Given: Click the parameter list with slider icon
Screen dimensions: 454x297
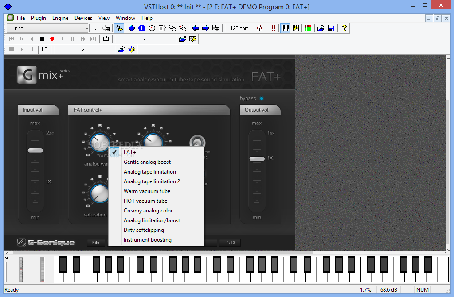Looking at the screenshot, I should point(162,28).
